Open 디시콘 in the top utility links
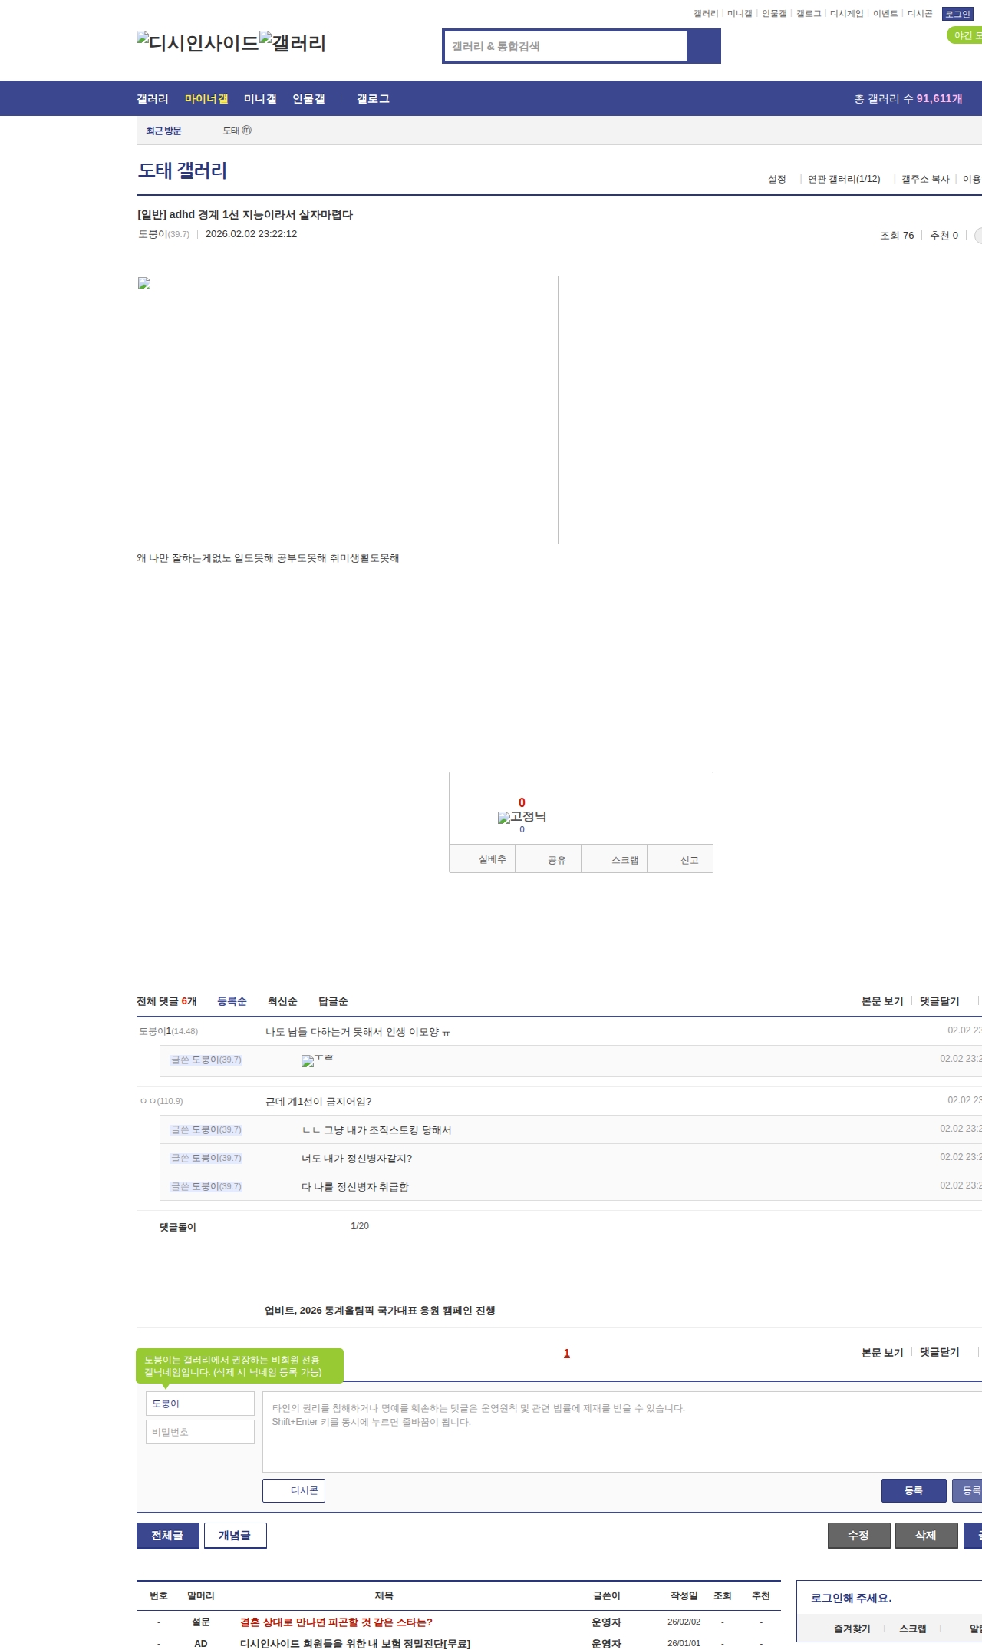This screenshot has height=1650, width=982. pos(920,14)
